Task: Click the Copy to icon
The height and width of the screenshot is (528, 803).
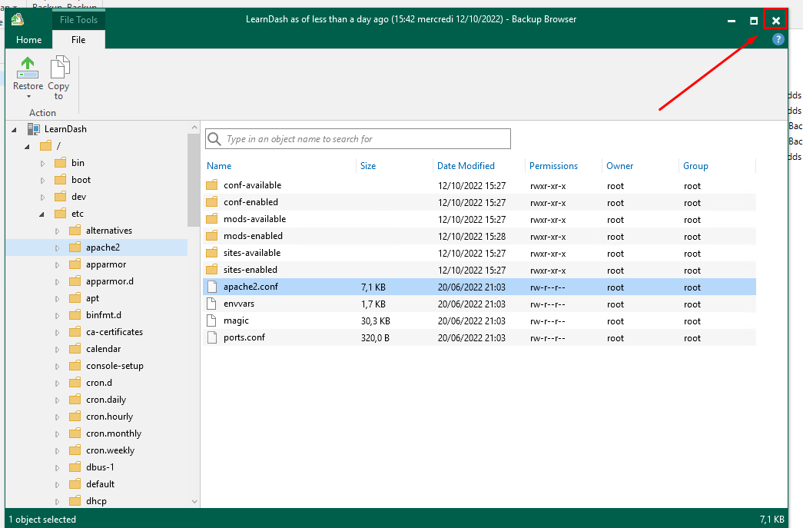Action: point(59,68)
